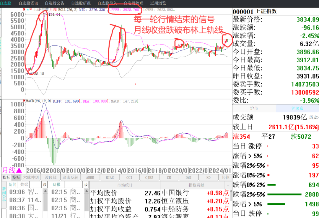Click the 跌幅2%-5% green bar

tap(284, 194)
